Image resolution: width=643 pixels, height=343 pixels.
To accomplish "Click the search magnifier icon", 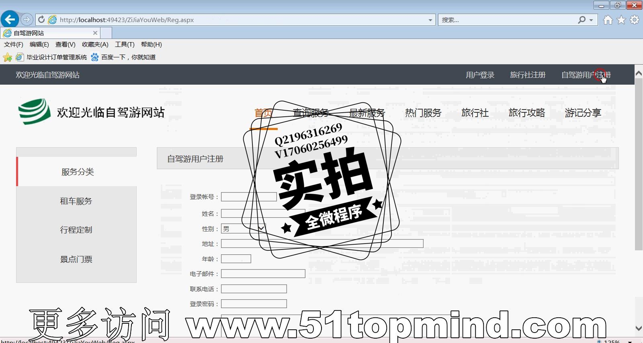I will 582,20.
